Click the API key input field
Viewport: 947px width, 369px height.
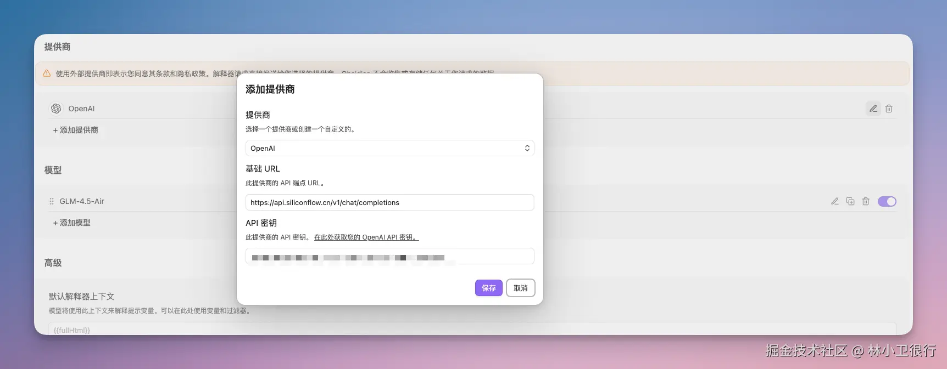[x=389, y=257]
